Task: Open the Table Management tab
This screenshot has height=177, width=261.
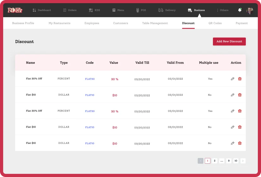Action: pyautogui.click(x=155, y=23)
